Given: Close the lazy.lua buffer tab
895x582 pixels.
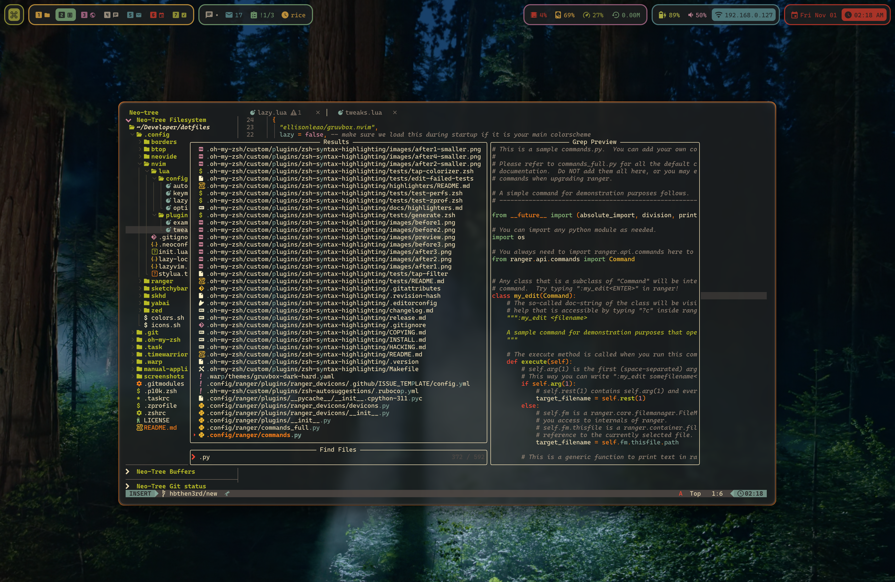Looking at the screenshot, I should pyautogui.click(x=318, y=113).
